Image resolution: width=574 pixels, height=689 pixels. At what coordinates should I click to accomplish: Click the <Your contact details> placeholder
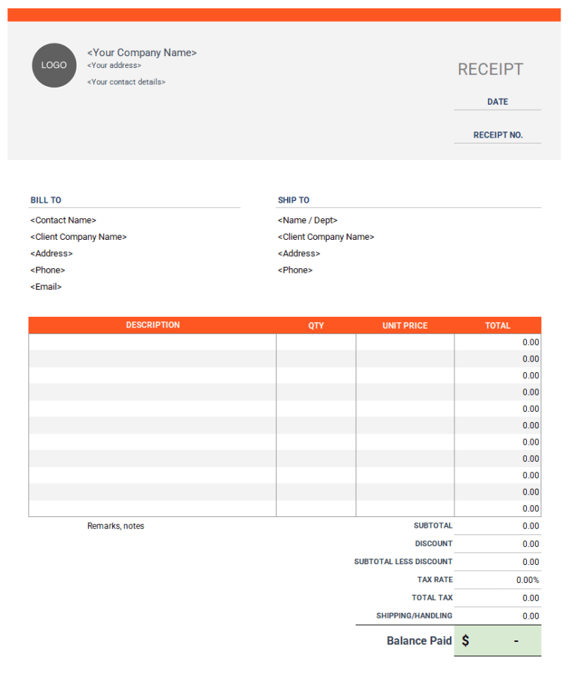[126, 82]
